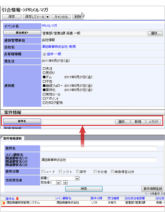Open the second 担当者 dropdown
Viewport: 165px width, 212px height.
[x=65, y=183]
